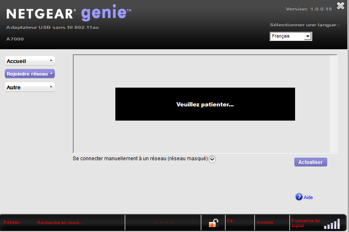
Task: Select the Français language combo box
Action: click(290, 36)
